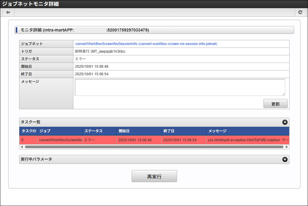Click the convertWorkflowScreenNo job cell
This screenshot has width=308, height=206.
60,140
